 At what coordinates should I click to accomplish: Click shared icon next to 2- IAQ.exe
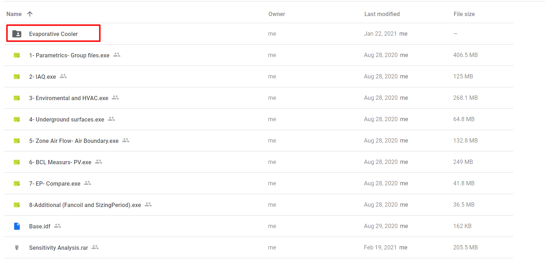pyautogui.click(x=63, y=76)
